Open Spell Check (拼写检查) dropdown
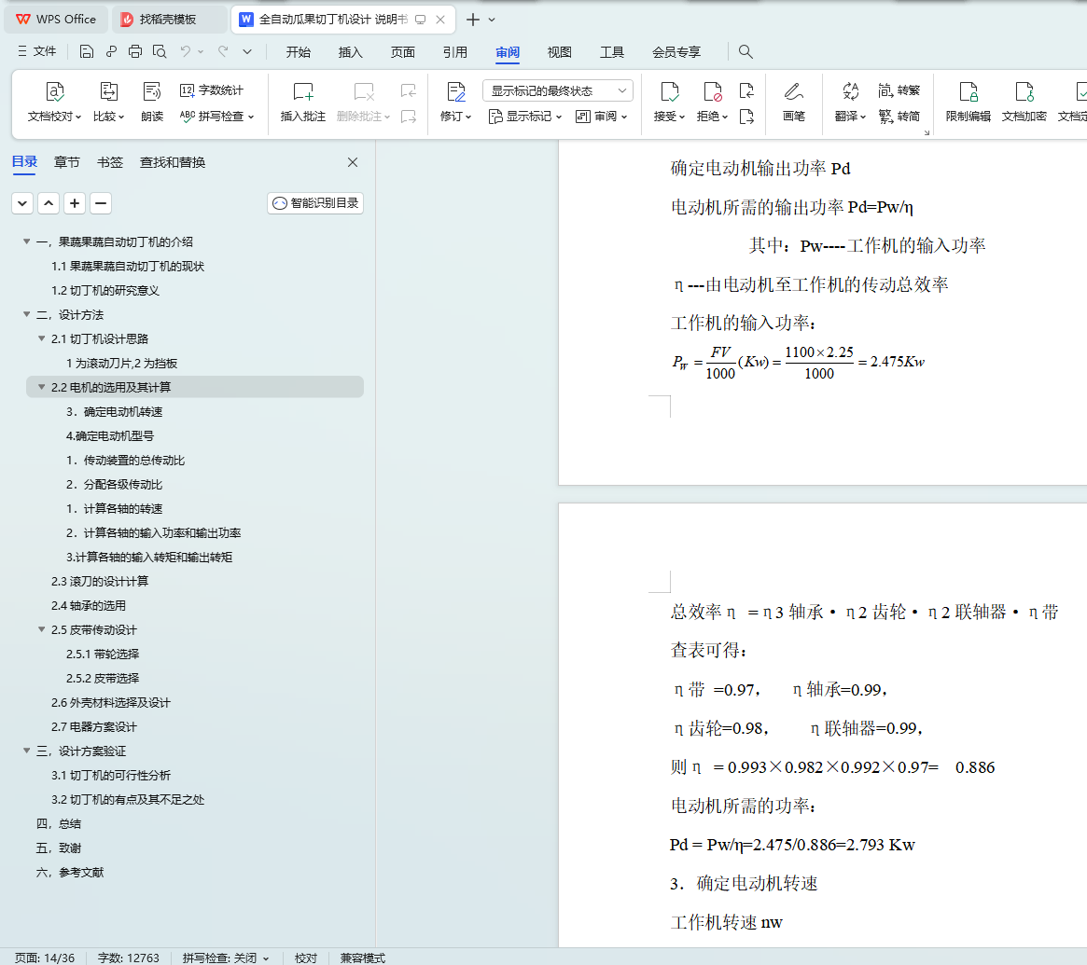The image size is (1087, 965). (x=217, y=117)
